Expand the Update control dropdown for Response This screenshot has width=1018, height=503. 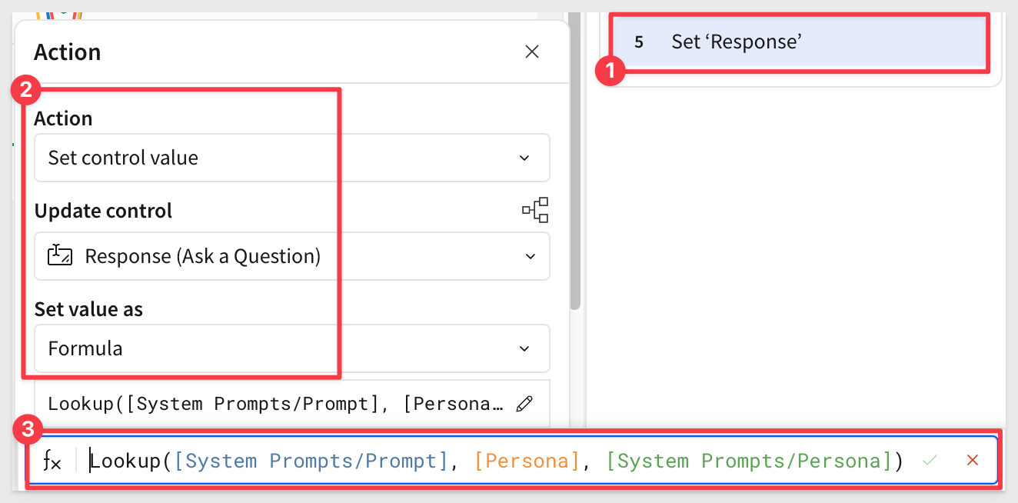(292, 256)
